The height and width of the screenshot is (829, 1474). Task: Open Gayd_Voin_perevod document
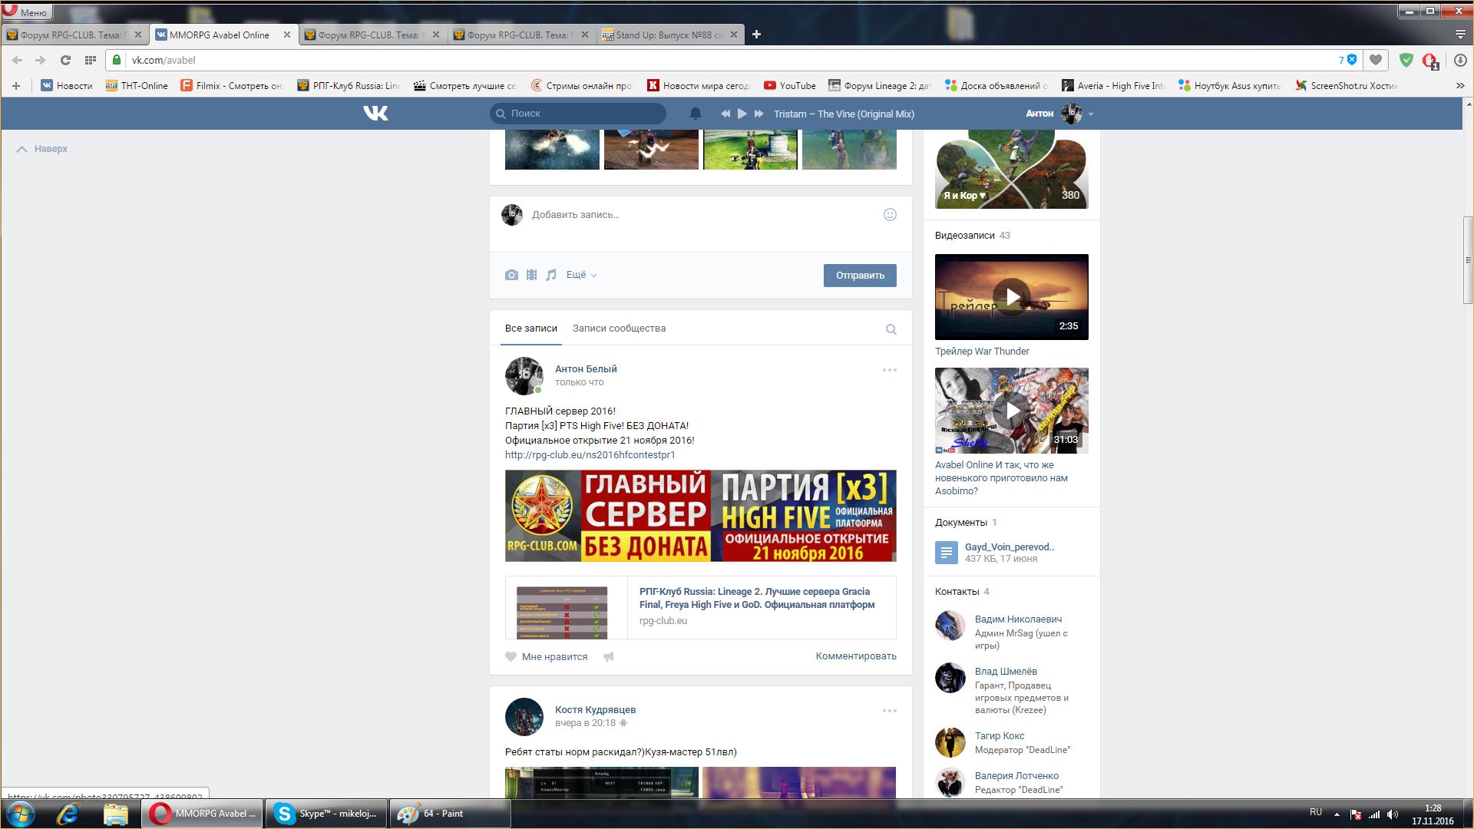pos(1009,547)
